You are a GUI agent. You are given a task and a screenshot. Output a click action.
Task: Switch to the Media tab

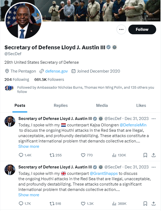coord(102,105)
